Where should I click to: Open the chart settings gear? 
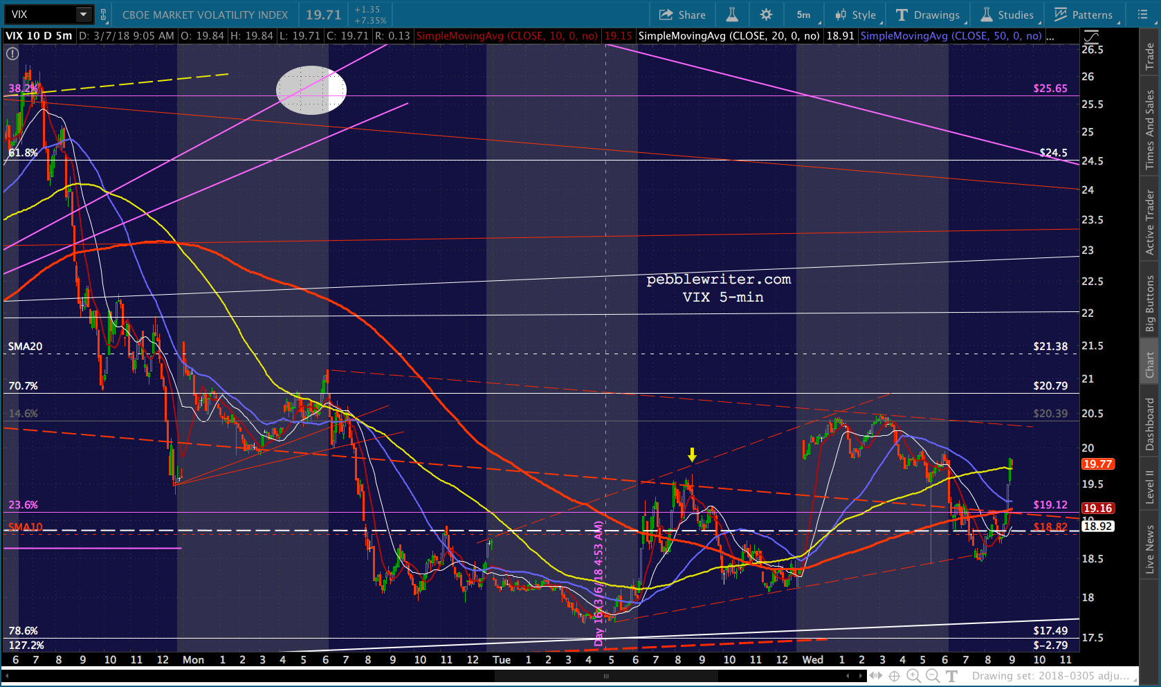pos(766,15)
